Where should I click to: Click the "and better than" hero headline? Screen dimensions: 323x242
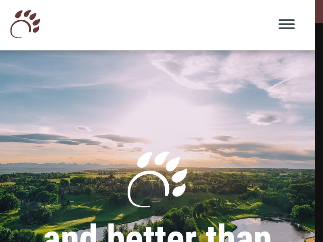[x=157, y=233]
